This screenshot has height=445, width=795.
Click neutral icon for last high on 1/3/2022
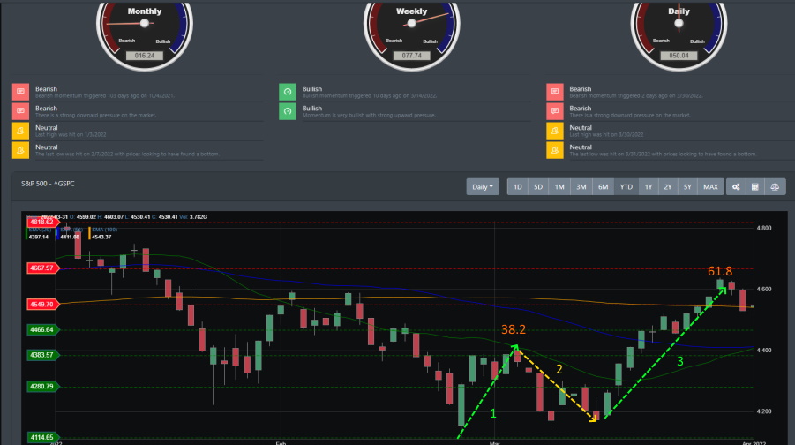[x=20, y=131]
